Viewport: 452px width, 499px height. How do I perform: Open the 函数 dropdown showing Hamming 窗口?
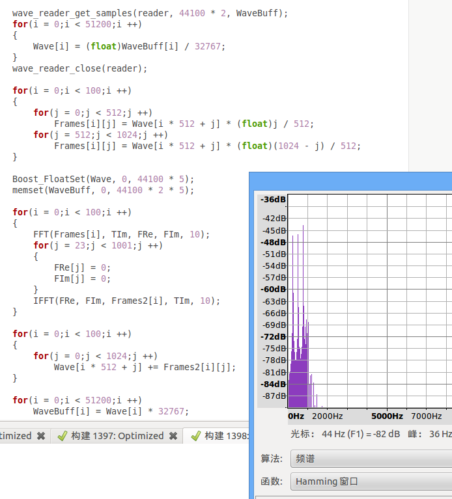point(371,481)
